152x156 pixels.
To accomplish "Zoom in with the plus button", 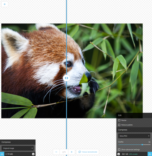I will 71,152.
